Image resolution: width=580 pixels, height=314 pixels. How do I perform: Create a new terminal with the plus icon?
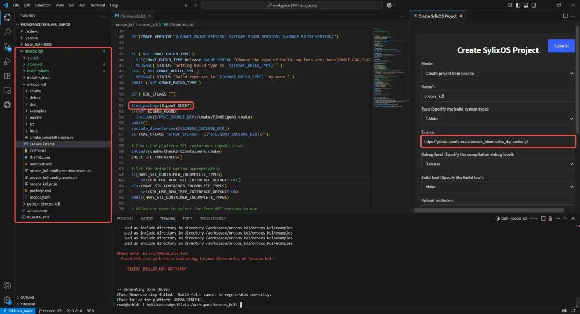coord(532,218)
